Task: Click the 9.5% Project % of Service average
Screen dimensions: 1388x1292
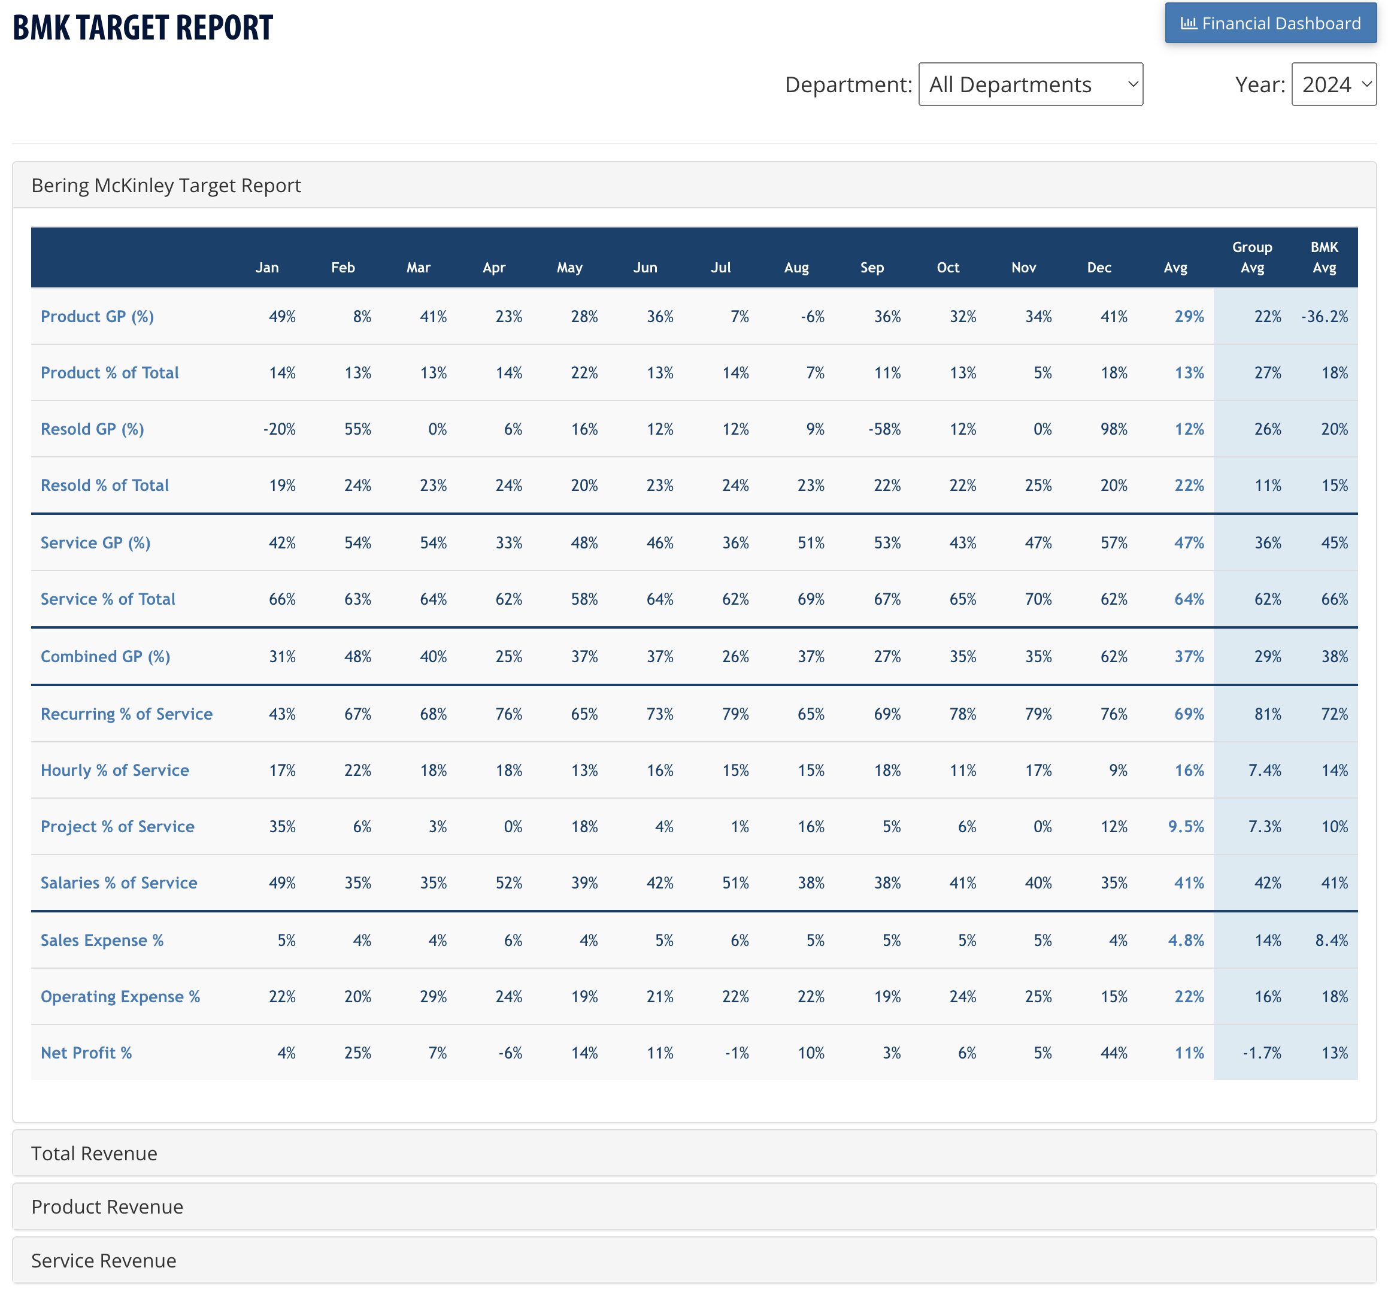Action: point(1186,826)
